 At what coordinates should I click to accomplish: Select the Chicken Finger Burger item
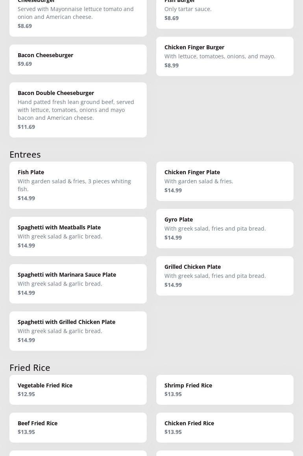225,56
